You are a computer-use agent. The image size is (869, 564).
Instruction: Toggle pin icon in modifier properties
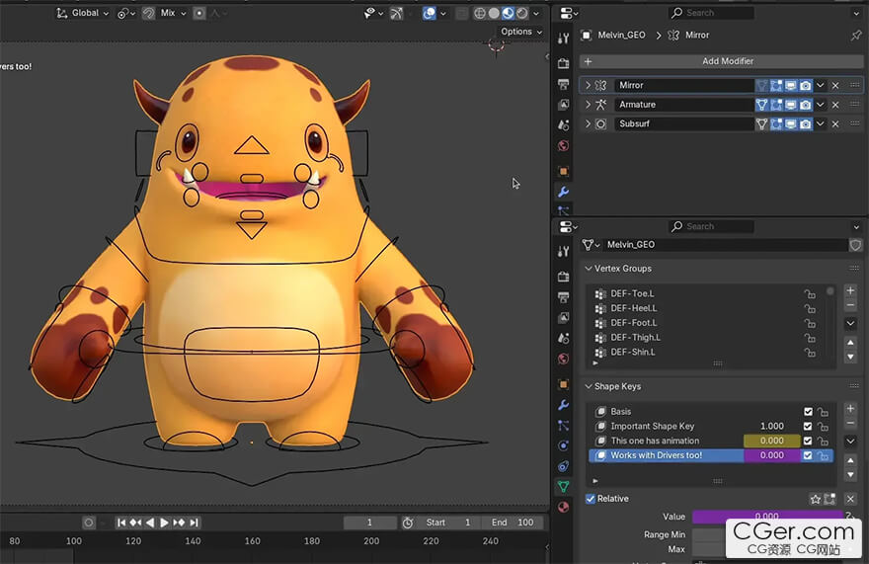tap(856, 35)
